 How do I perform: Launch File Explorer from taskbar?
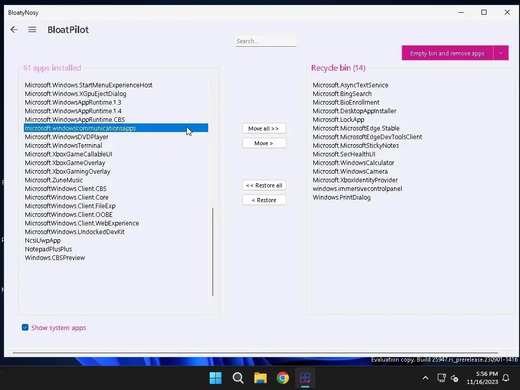tap(261, 378)
